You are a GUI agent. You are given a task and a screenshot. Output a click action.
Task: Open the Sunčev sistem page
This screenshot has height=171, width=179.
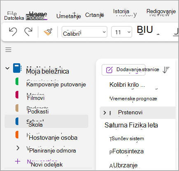(128, 139)
